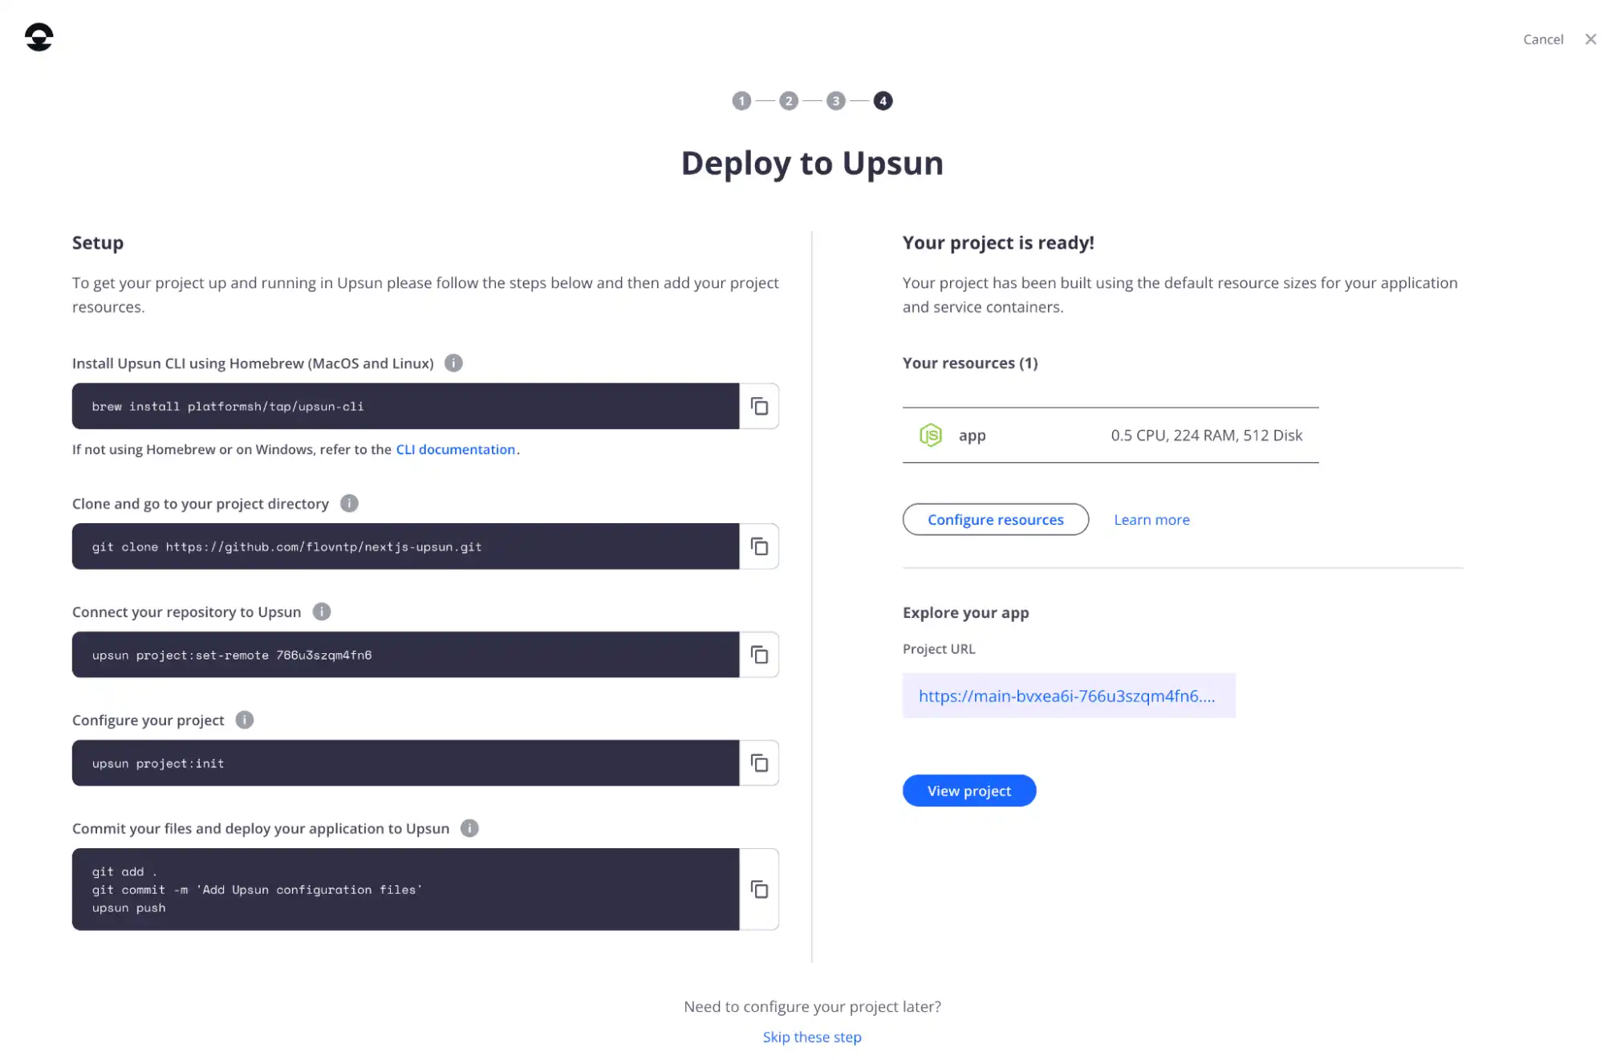The height and width of the screenshot is (1060, 1604).
Task: Click the upsun project:init code text
Action: (157, 764)
